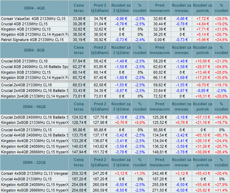This screenshot has height=193, width=230.
Task: Click the current price 250,32 € cell
Action: point(79,173)
